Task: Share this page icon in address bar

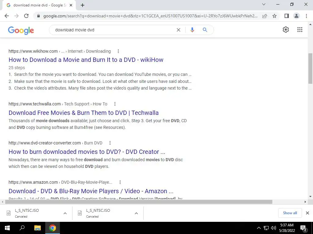Action: 265,16
